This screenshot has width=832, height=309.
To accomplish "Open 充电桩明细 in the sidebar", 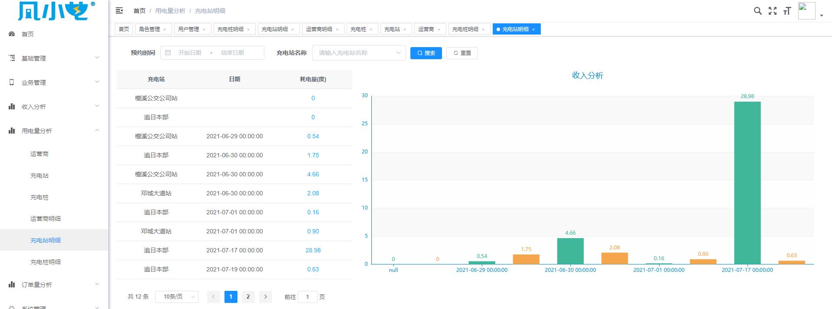I will click(x=45, y=262).
